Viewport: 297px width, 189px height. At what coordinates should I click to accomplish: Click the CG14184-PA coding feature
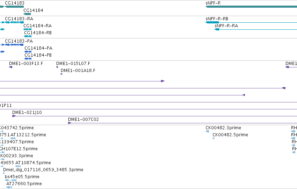click(28, 52)
